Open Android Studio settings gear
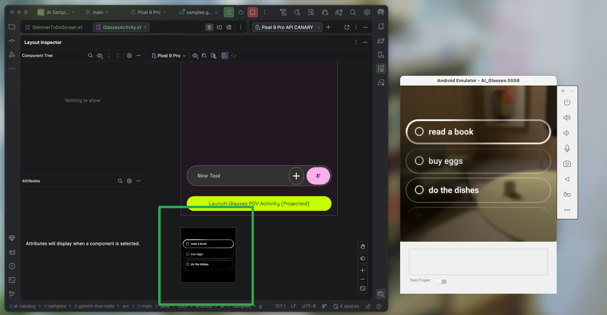The image size is (607, 315). tap(366, 12)
